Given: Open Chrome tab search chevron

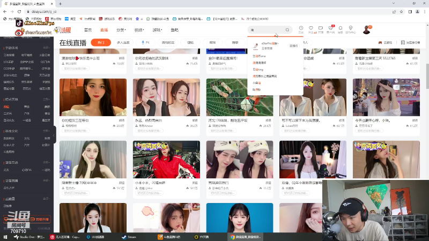Looking at the screenshot, I should (x=394, y=3).
